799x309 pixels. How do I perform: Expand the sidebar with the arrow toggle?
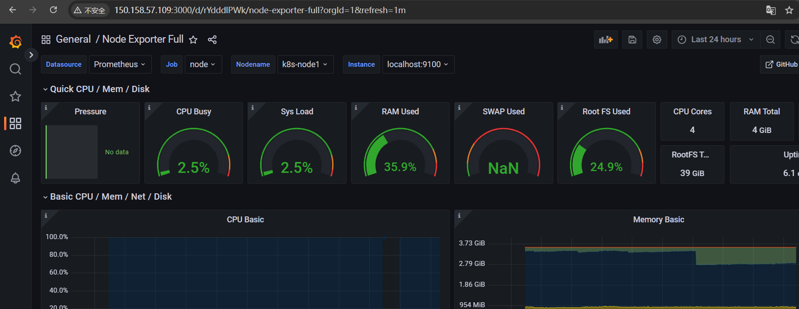pos(31,55)
